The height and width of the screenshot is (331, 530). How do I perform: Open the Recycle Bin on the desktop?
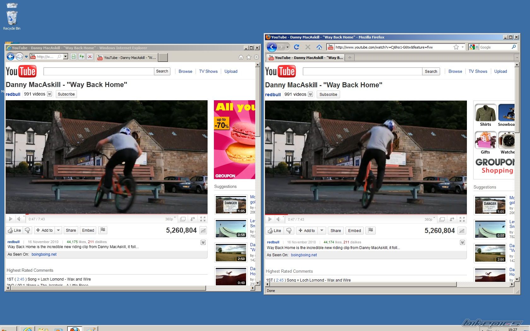pyautogui.click(x=12, y=18)
